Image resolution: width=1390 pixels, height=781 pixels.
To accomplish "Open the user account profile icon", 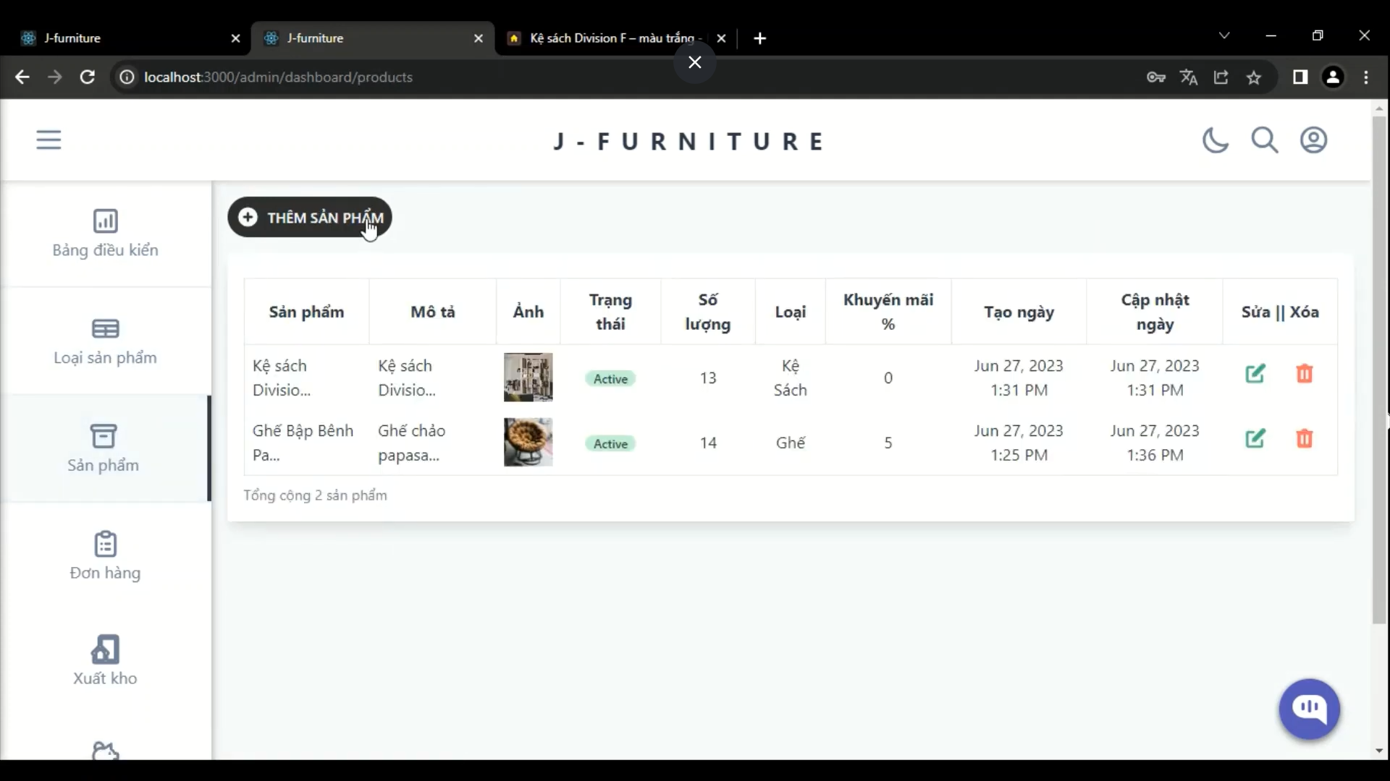I will click(x=1313, y=140).
